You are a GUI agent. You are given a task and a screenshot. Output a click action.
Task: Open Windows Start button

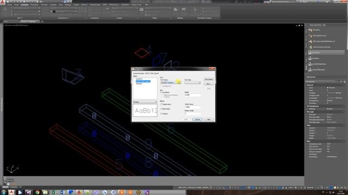pos(3,192)
